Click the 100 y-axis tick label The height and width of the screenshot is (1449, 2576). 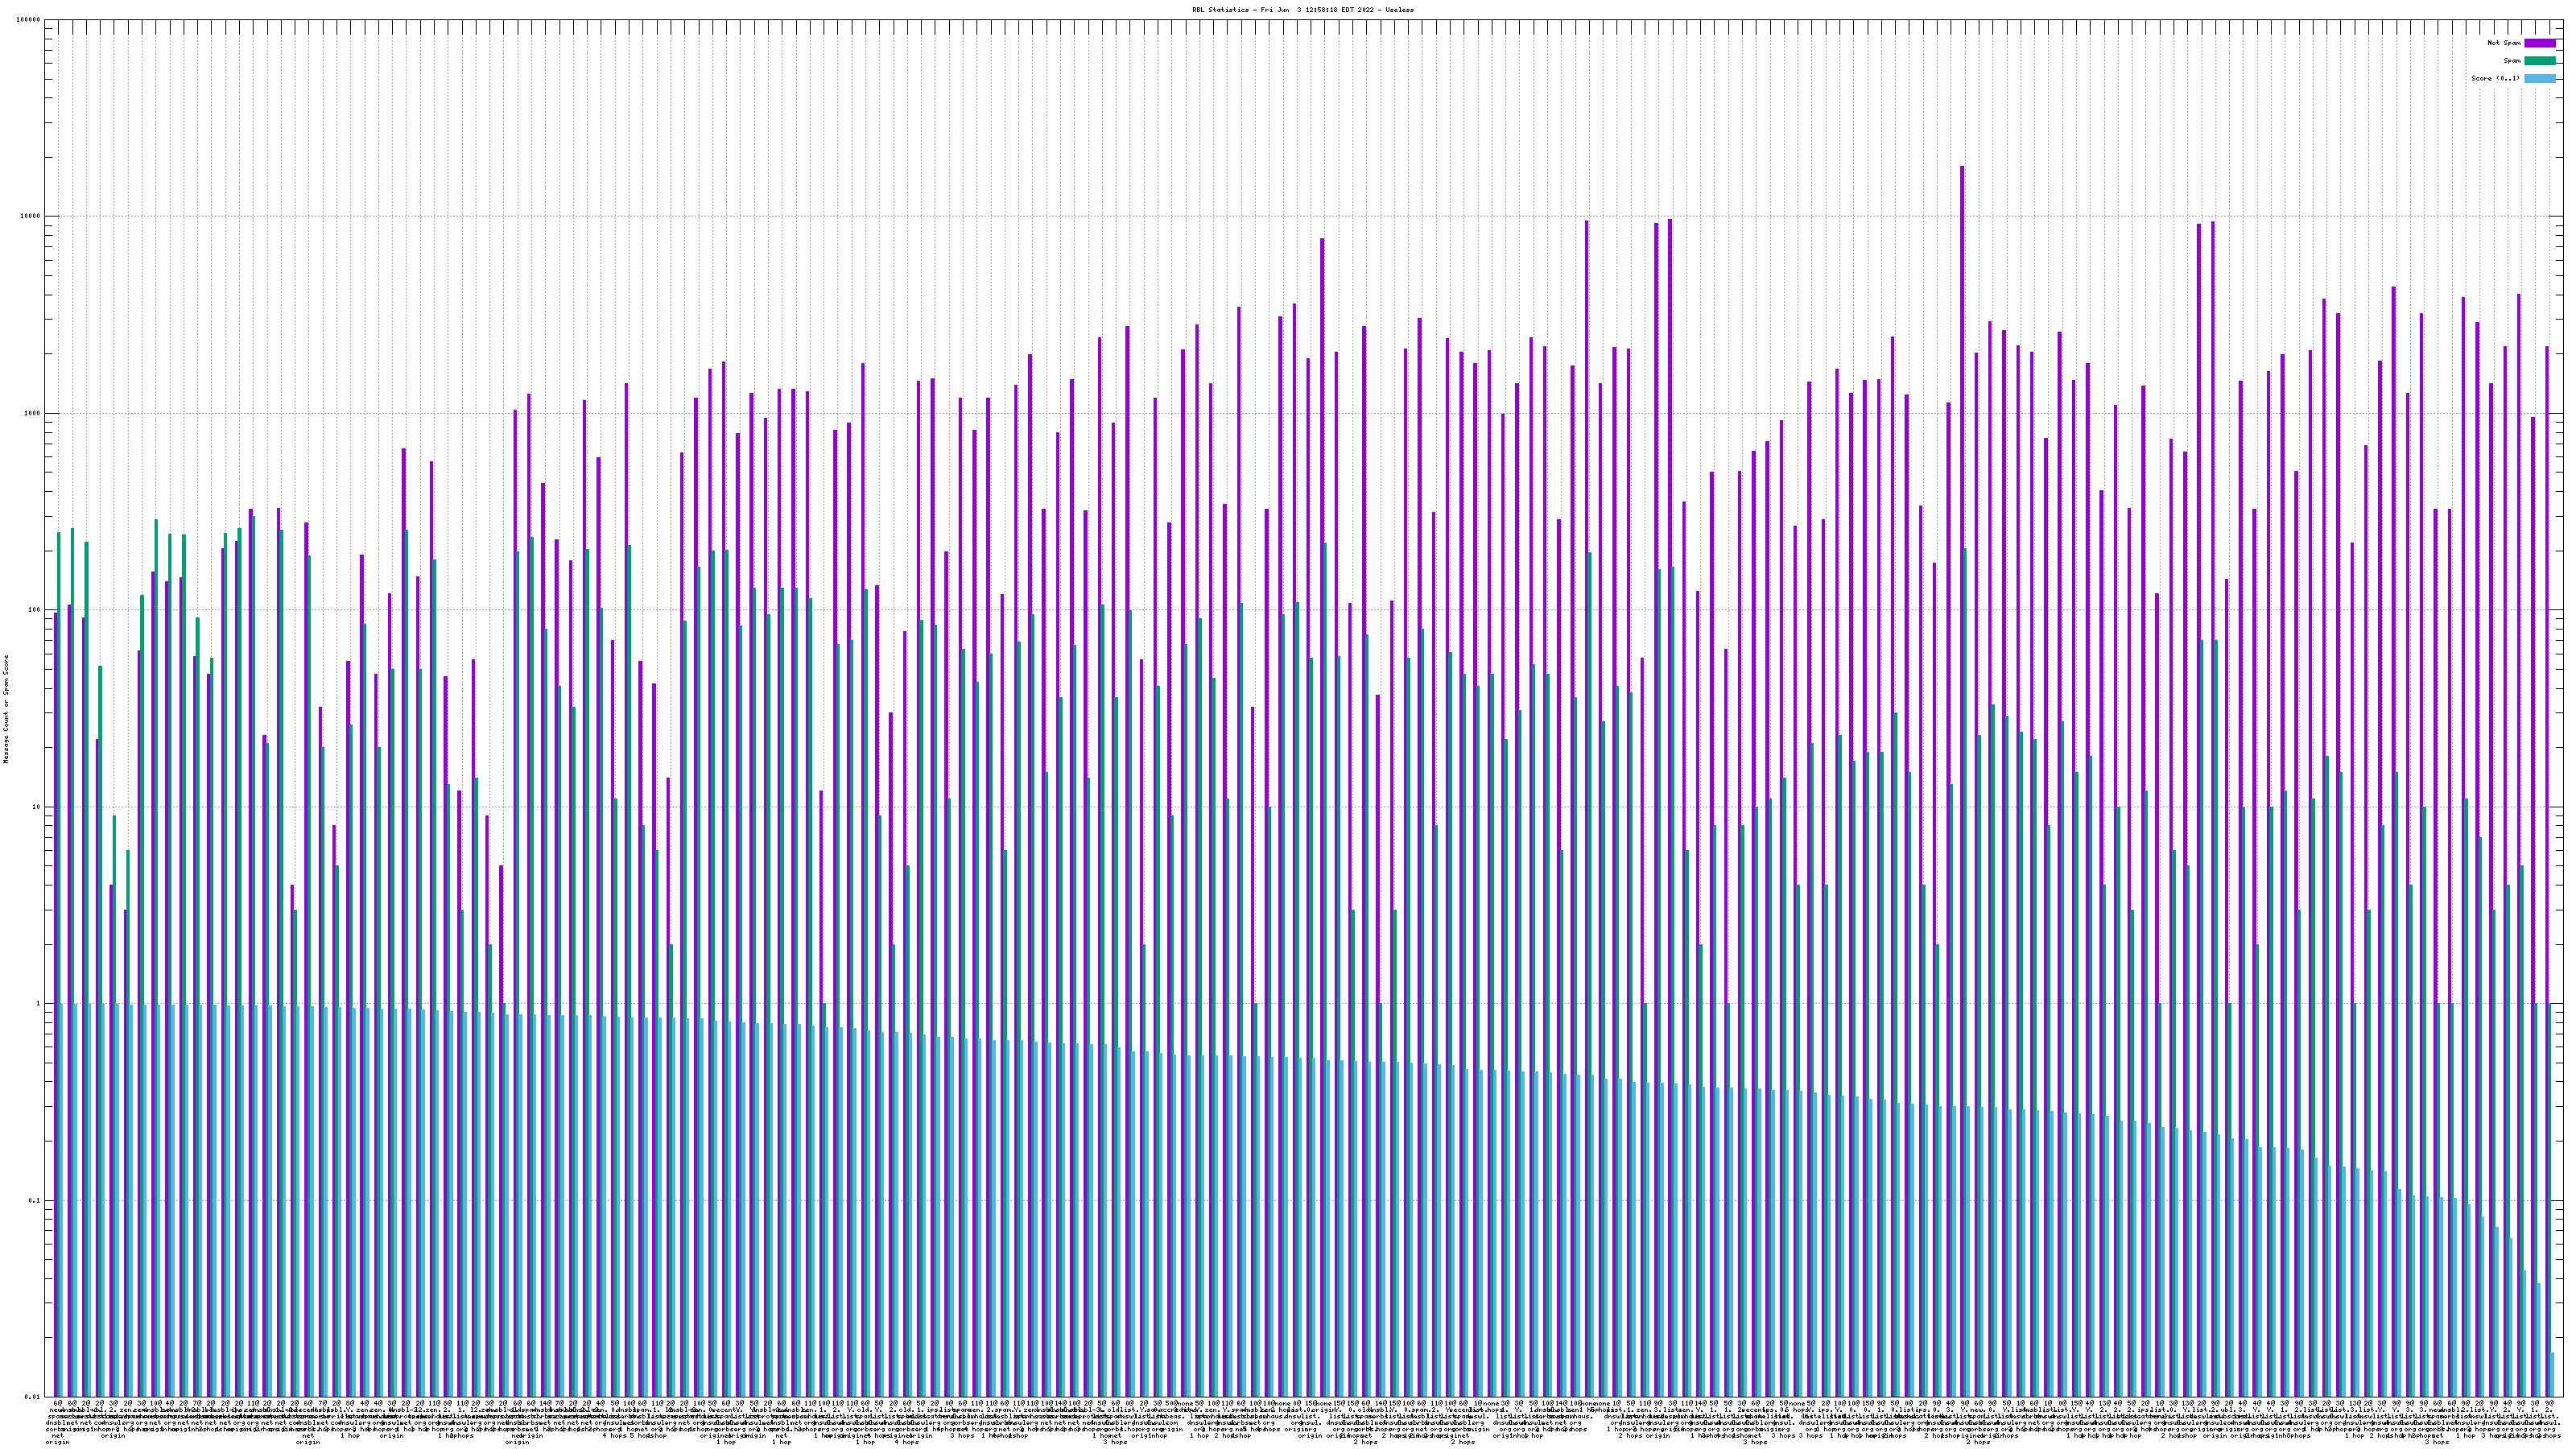click(x=35, y=610)
